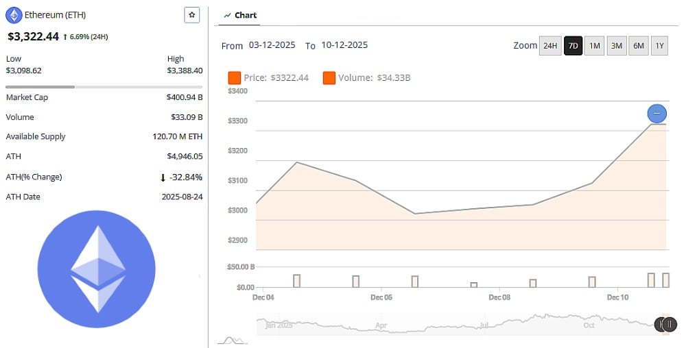Screen dimensions: 686x348
Task: Toggle the favorite star button
Action: pos(191,15)
